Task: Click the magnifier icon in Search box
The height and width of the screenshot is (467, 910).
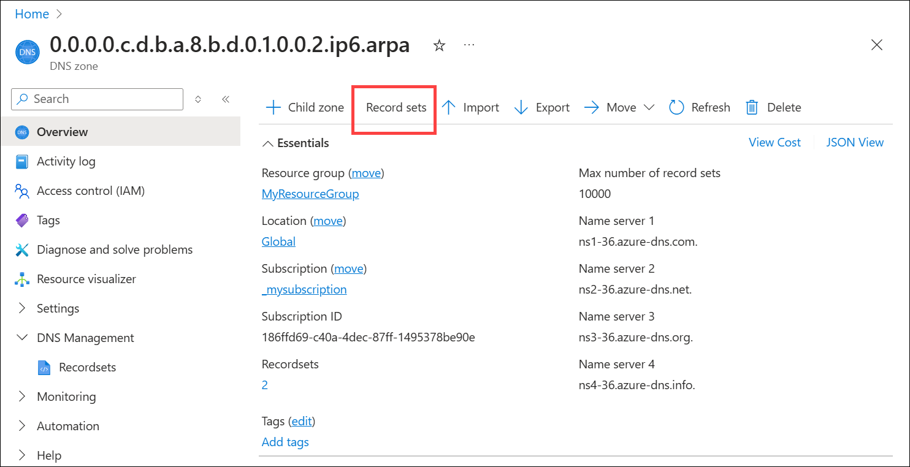Action: click(23, 99)
